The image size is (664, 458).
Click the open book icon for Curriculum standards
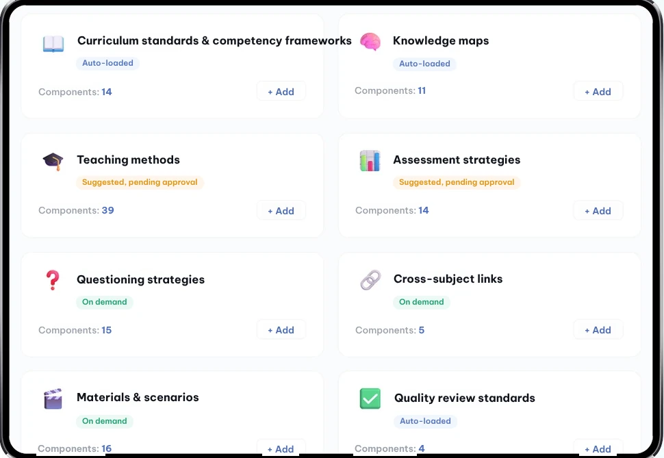(x=53, y=44)
